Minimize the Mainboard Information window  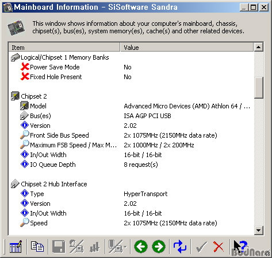(x=244, y=7)
